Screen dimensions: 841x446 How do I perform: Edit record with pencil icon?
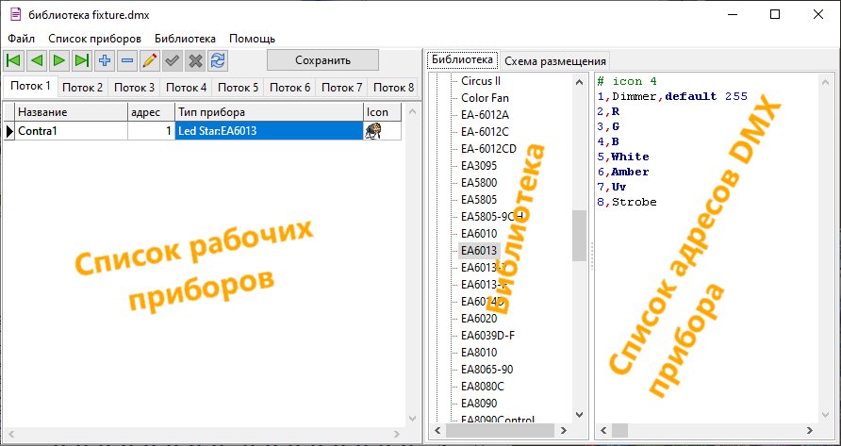150,60
